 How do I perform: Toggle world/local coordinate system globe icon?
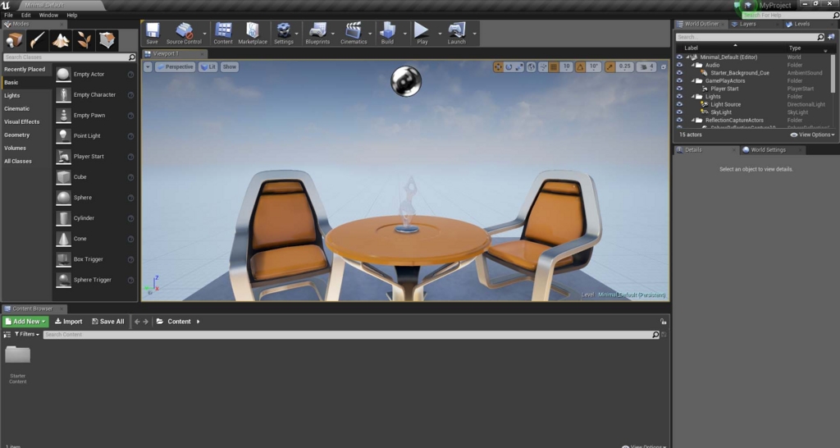531,67
